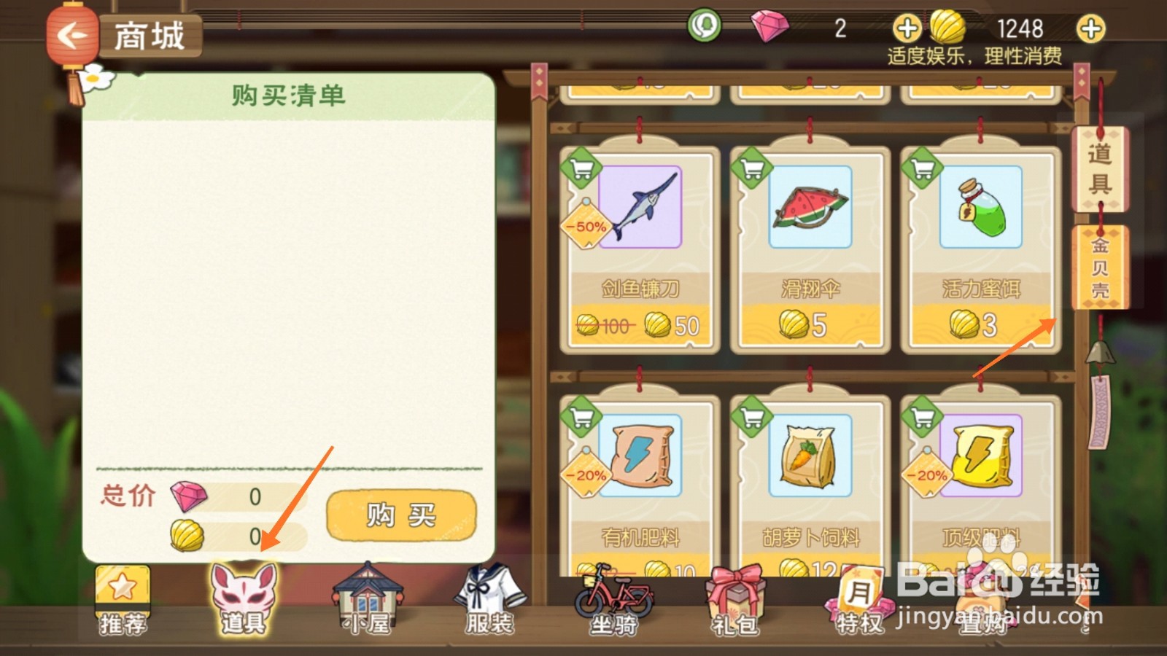
Task: Switch to the 推荐 category
Action: (123, 599)
